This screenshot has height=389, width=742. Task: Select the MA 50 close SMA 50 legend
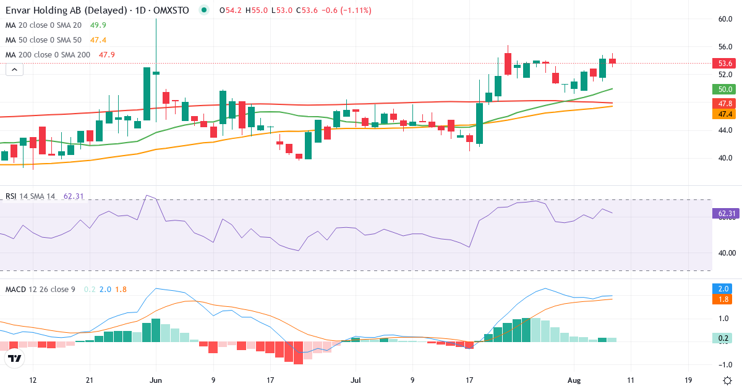(x=43, y=40)
